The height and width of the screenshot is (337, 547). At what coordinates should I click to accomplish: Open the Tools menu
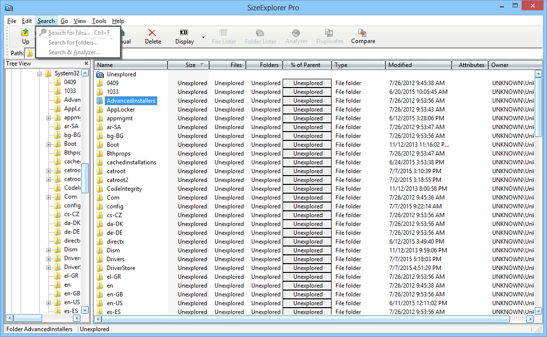tap(99, 21)
